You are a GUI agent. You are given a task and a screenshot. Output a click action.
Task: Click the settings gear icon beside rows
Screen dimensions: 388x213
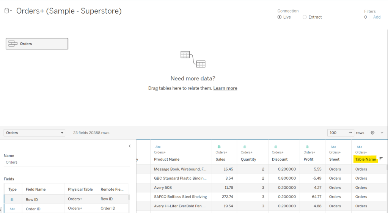tap(372, 133)
